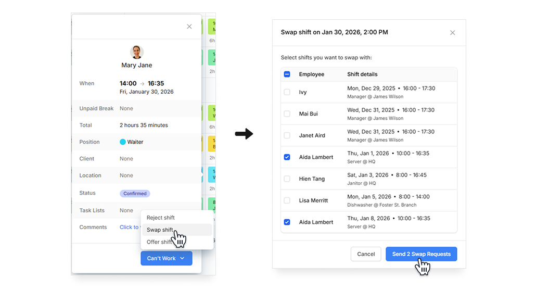Close the Swap shift dialog
The width and height of the screenshot is (537, 290).
(x=452, y=33)
